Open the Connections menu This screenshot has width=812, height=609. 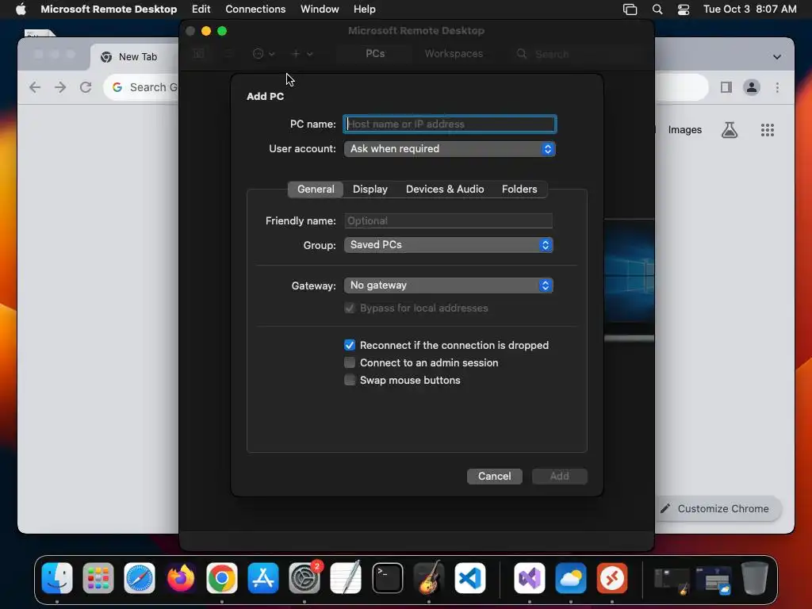(255, 10)
